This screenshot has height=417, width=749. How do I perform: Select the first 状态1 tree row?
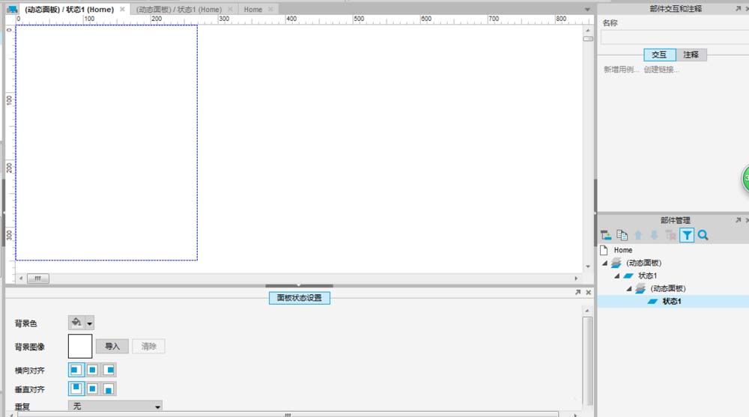(x=647, y=276)
